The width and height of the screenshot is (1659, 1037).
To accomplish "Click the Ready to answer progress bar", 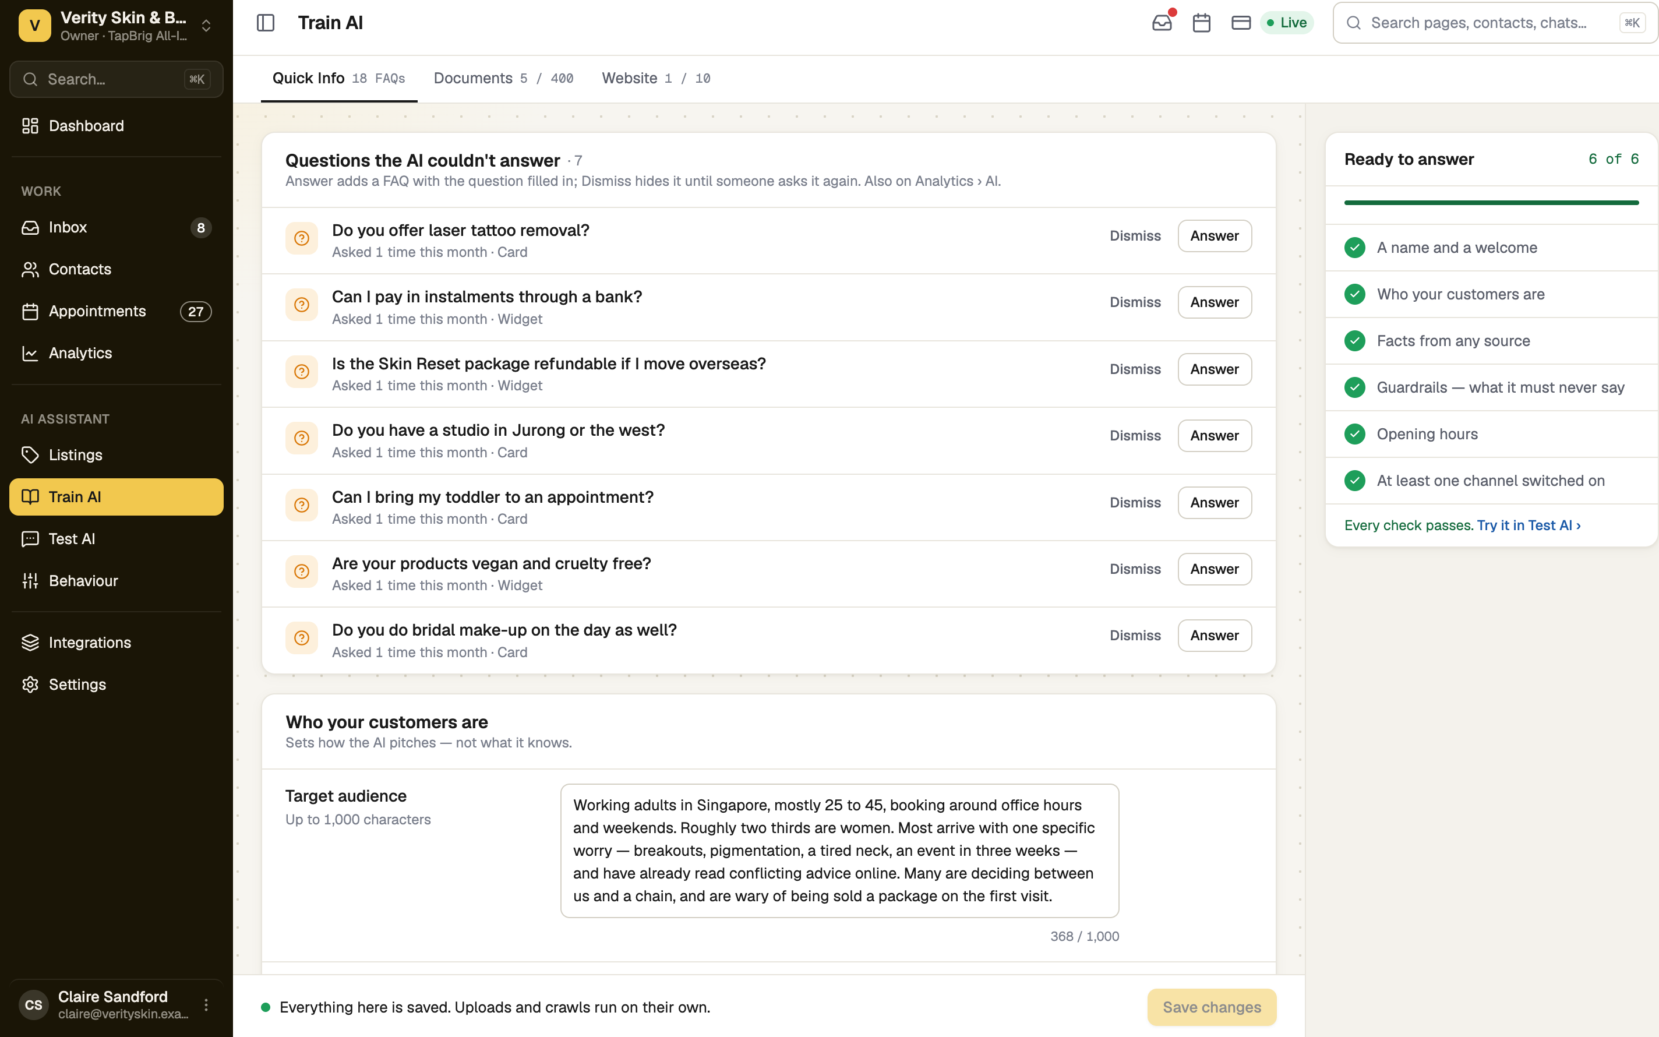I will (x=1491, y=203).
